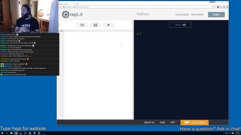The width and height of the screenshot is (241, 135).
Task: Click the red adblock extension icon
Action: click(x=218, y=7)
